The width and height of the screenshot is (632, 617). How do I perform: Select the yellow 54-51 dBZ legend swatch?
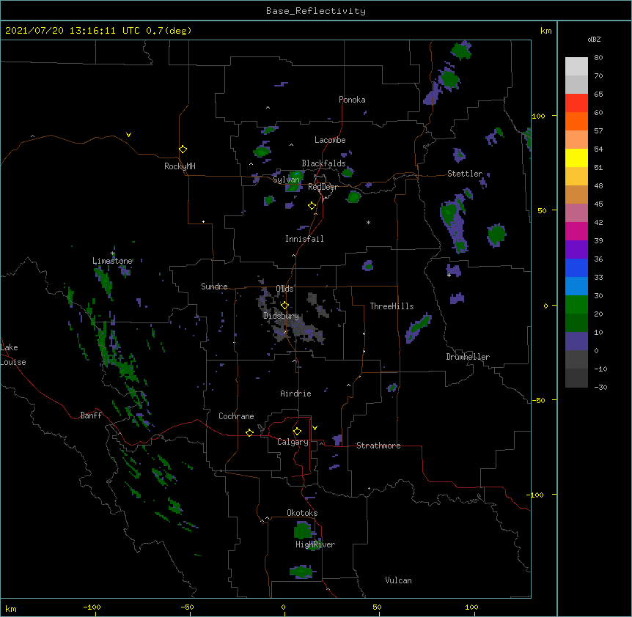(576, 158)
